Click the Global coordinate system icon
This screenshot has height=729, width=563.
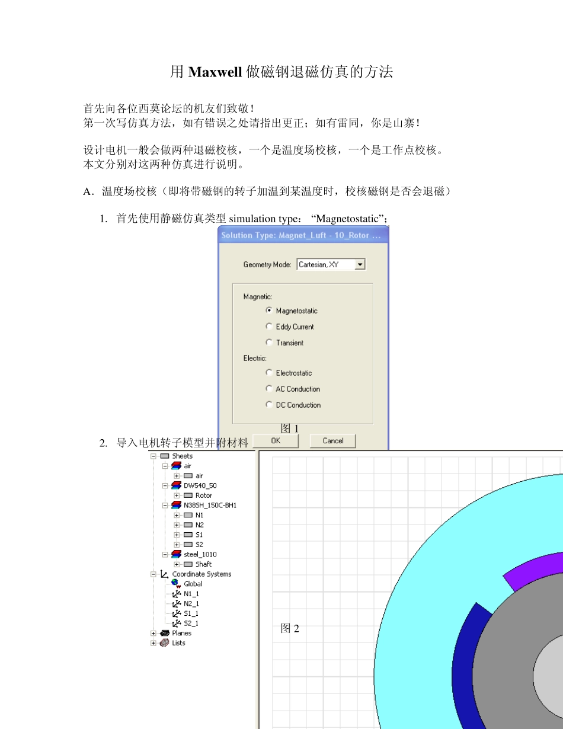(x=176, y=584)
